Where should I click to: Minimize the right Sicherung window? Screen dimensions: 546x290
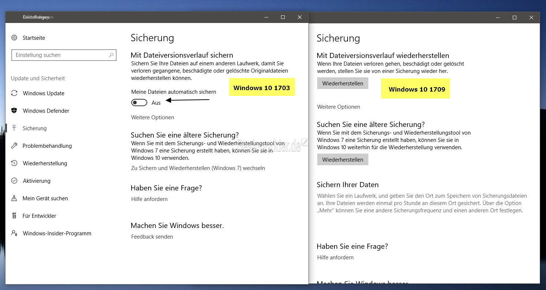click(x=498, y=18)
